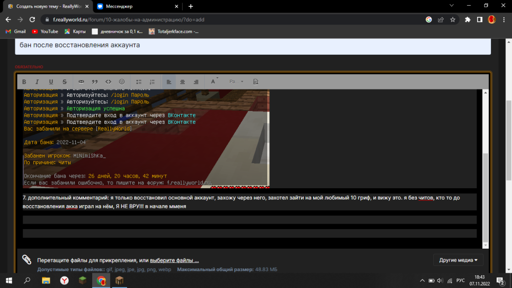Toggle center text alignment
Viewport: 512px width, 288px height.
(x=183, y=81)
